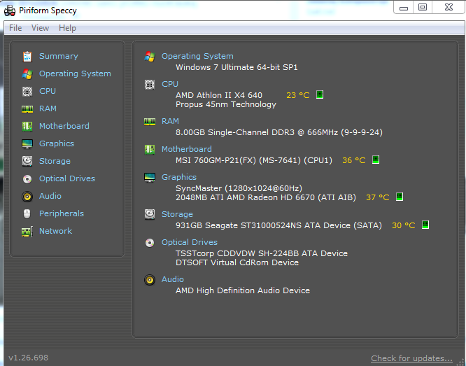Viewport: 466px width, 366px height.
Task: Click the Check for updates link
Action: pyautogui.click(x=411, y=358)
